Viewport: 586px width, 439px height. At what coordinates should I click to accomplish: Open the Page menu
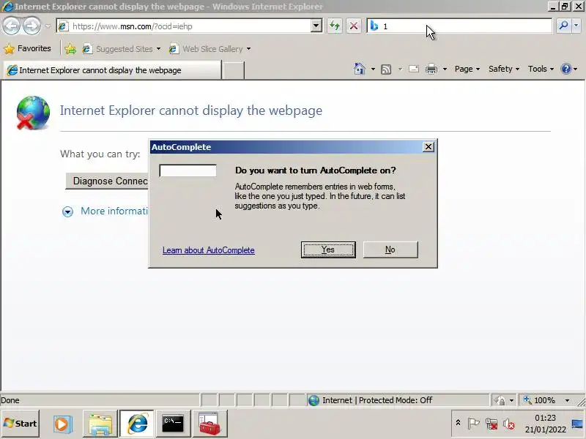pyautogui.click(x=467, y=69)
